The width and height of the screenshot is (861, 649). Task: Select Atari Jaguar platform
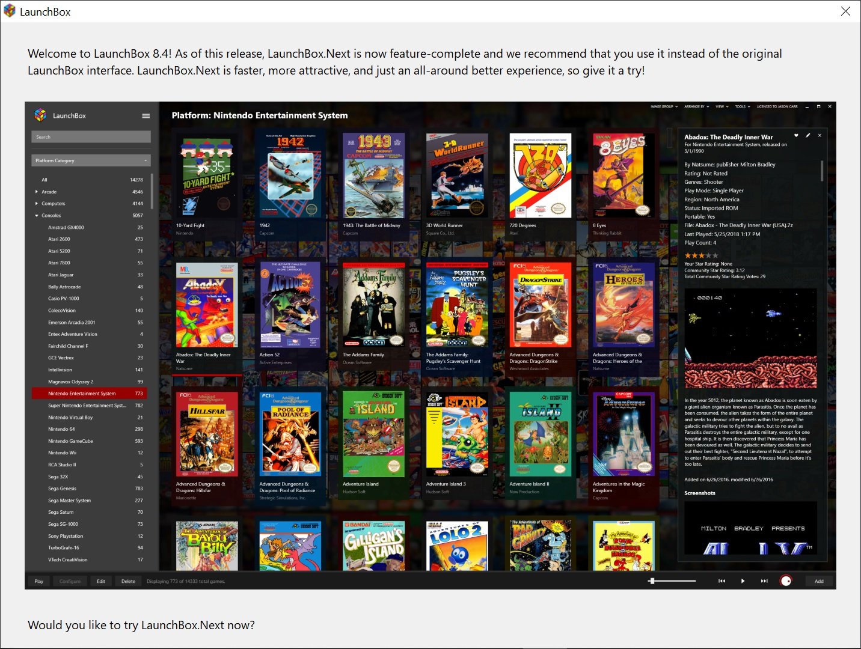point(90,275)
